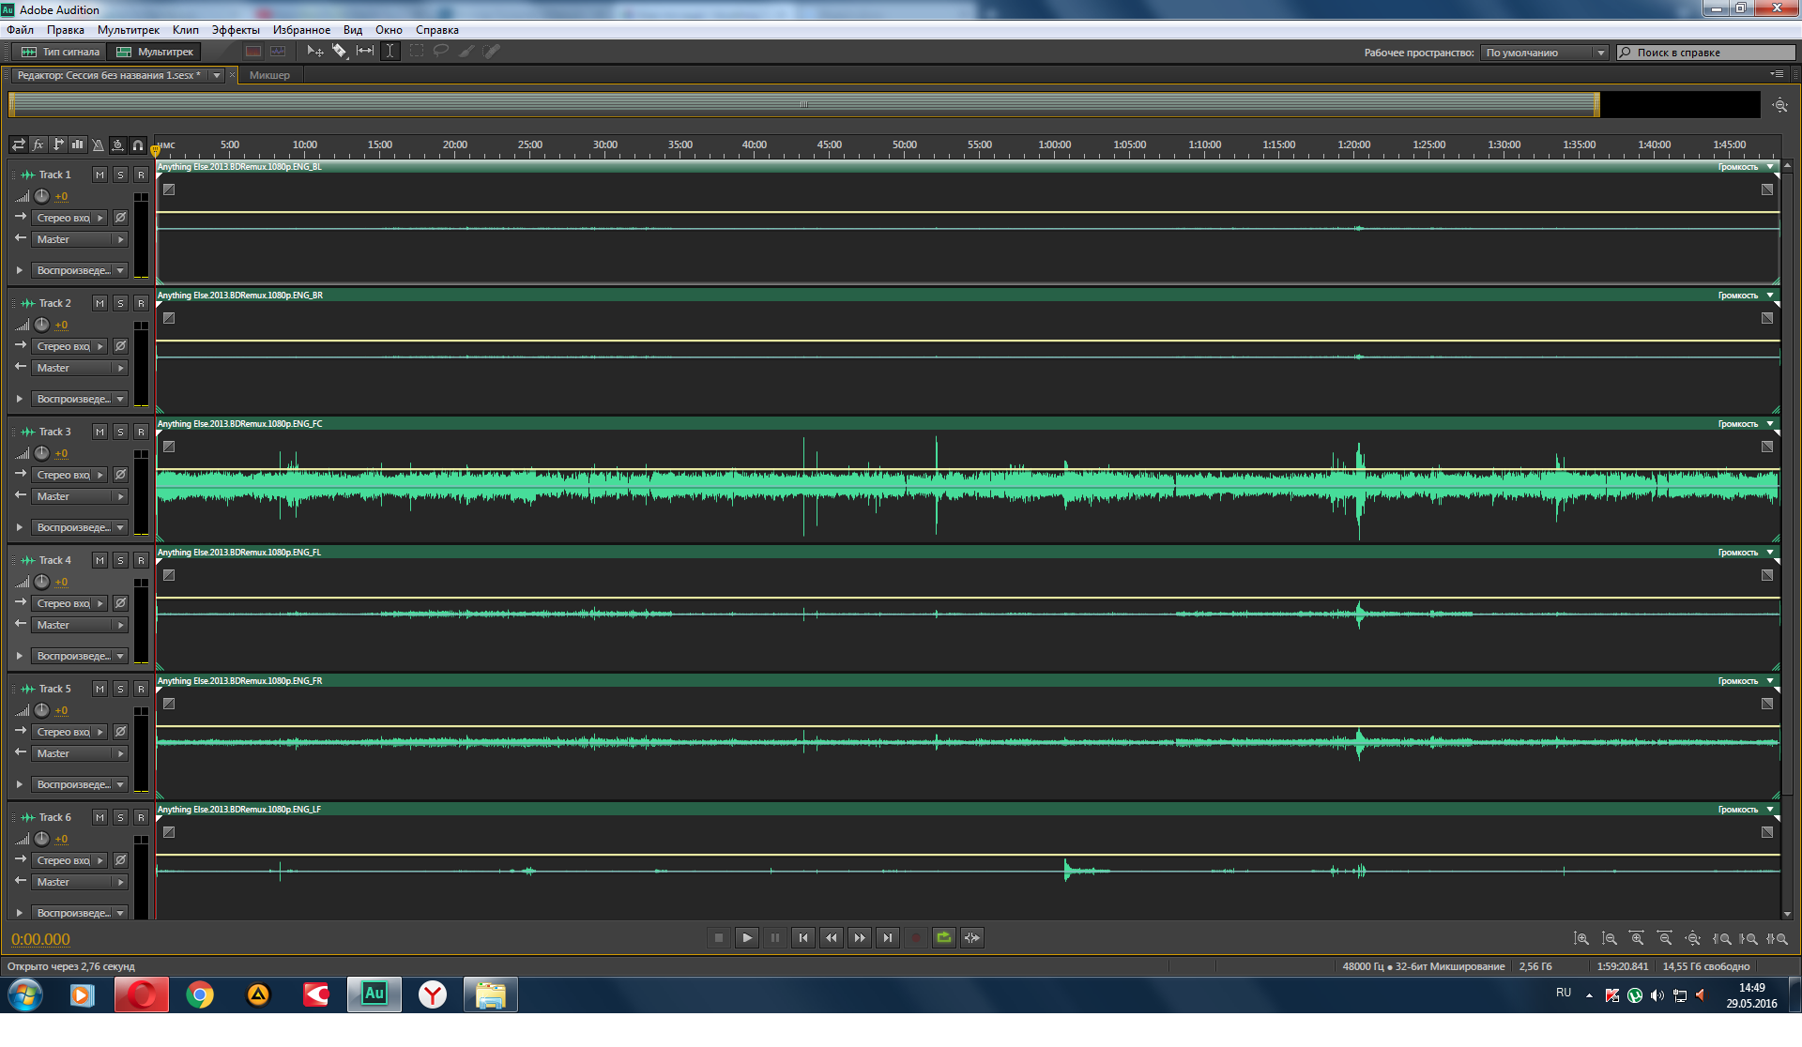Select the Move tool

[x=315, y=52]
